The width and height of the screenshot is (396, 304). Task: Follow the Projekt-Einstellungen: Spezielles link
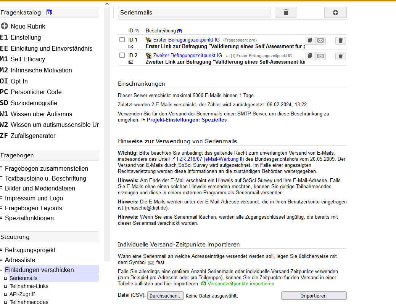click(x=187, y=120)
